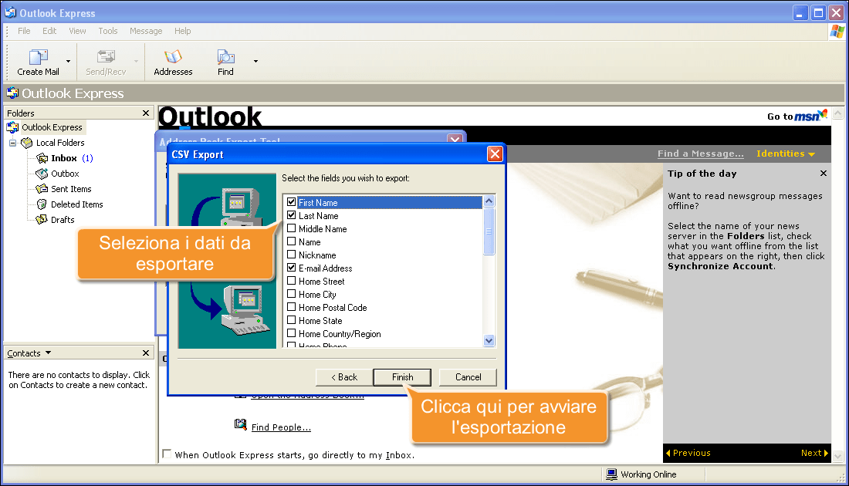This screenshot has width=849, height=486.
Task: Click field list scroll up arrow
Action: click(x=489, y=201)
